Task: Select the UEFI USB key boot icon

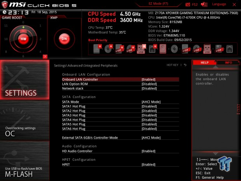Action: (x=141, y=49)
